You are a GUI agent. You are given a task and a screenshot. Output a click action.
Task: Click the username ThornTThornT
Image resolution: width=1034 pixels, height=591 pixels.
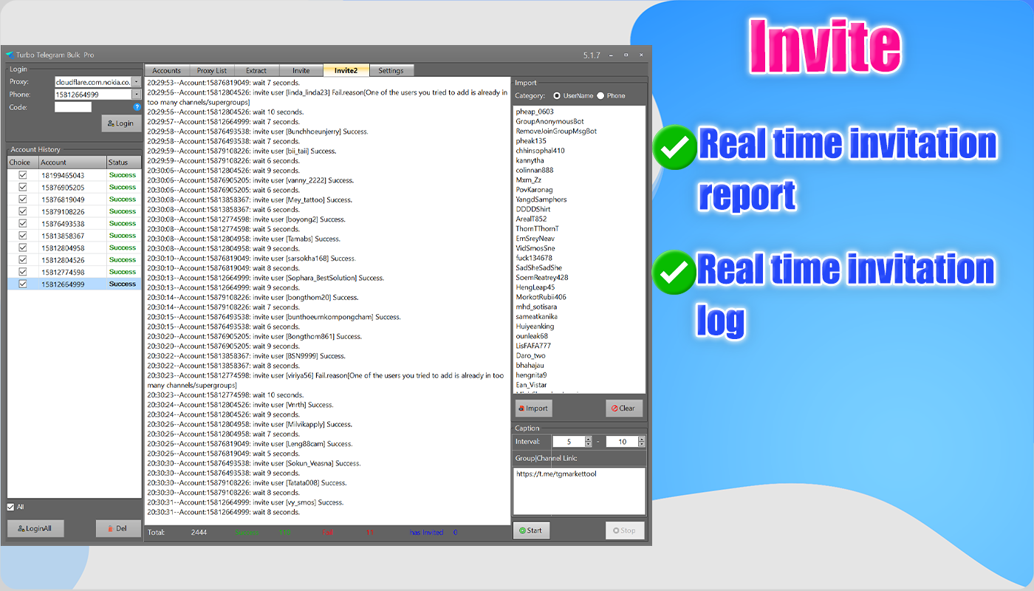(x=538, y=229)
